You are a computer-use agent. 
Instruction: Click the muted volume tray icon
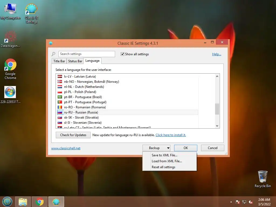click(251, 202)
